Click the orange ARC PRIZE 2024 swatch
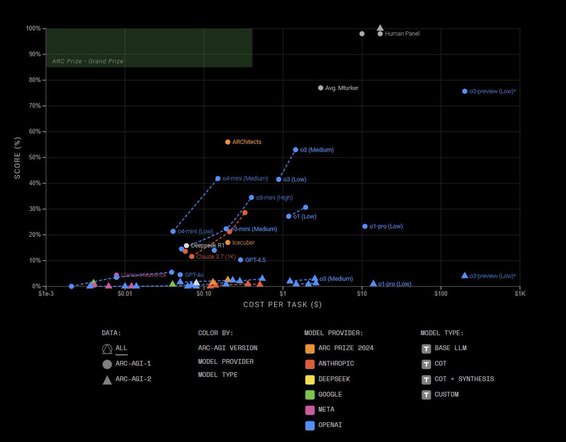The width and height of the screenshot is (566, 442). 310,349
